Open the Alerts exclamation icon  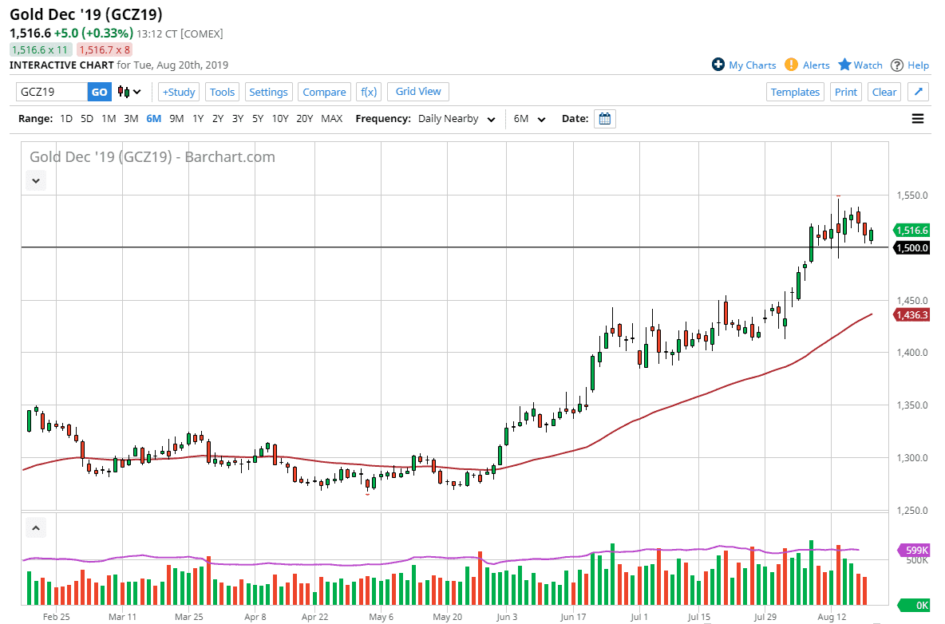pos(791,65)
